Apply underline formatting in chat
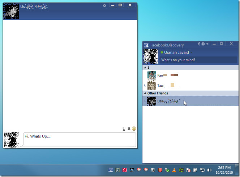 pos(124,128)
